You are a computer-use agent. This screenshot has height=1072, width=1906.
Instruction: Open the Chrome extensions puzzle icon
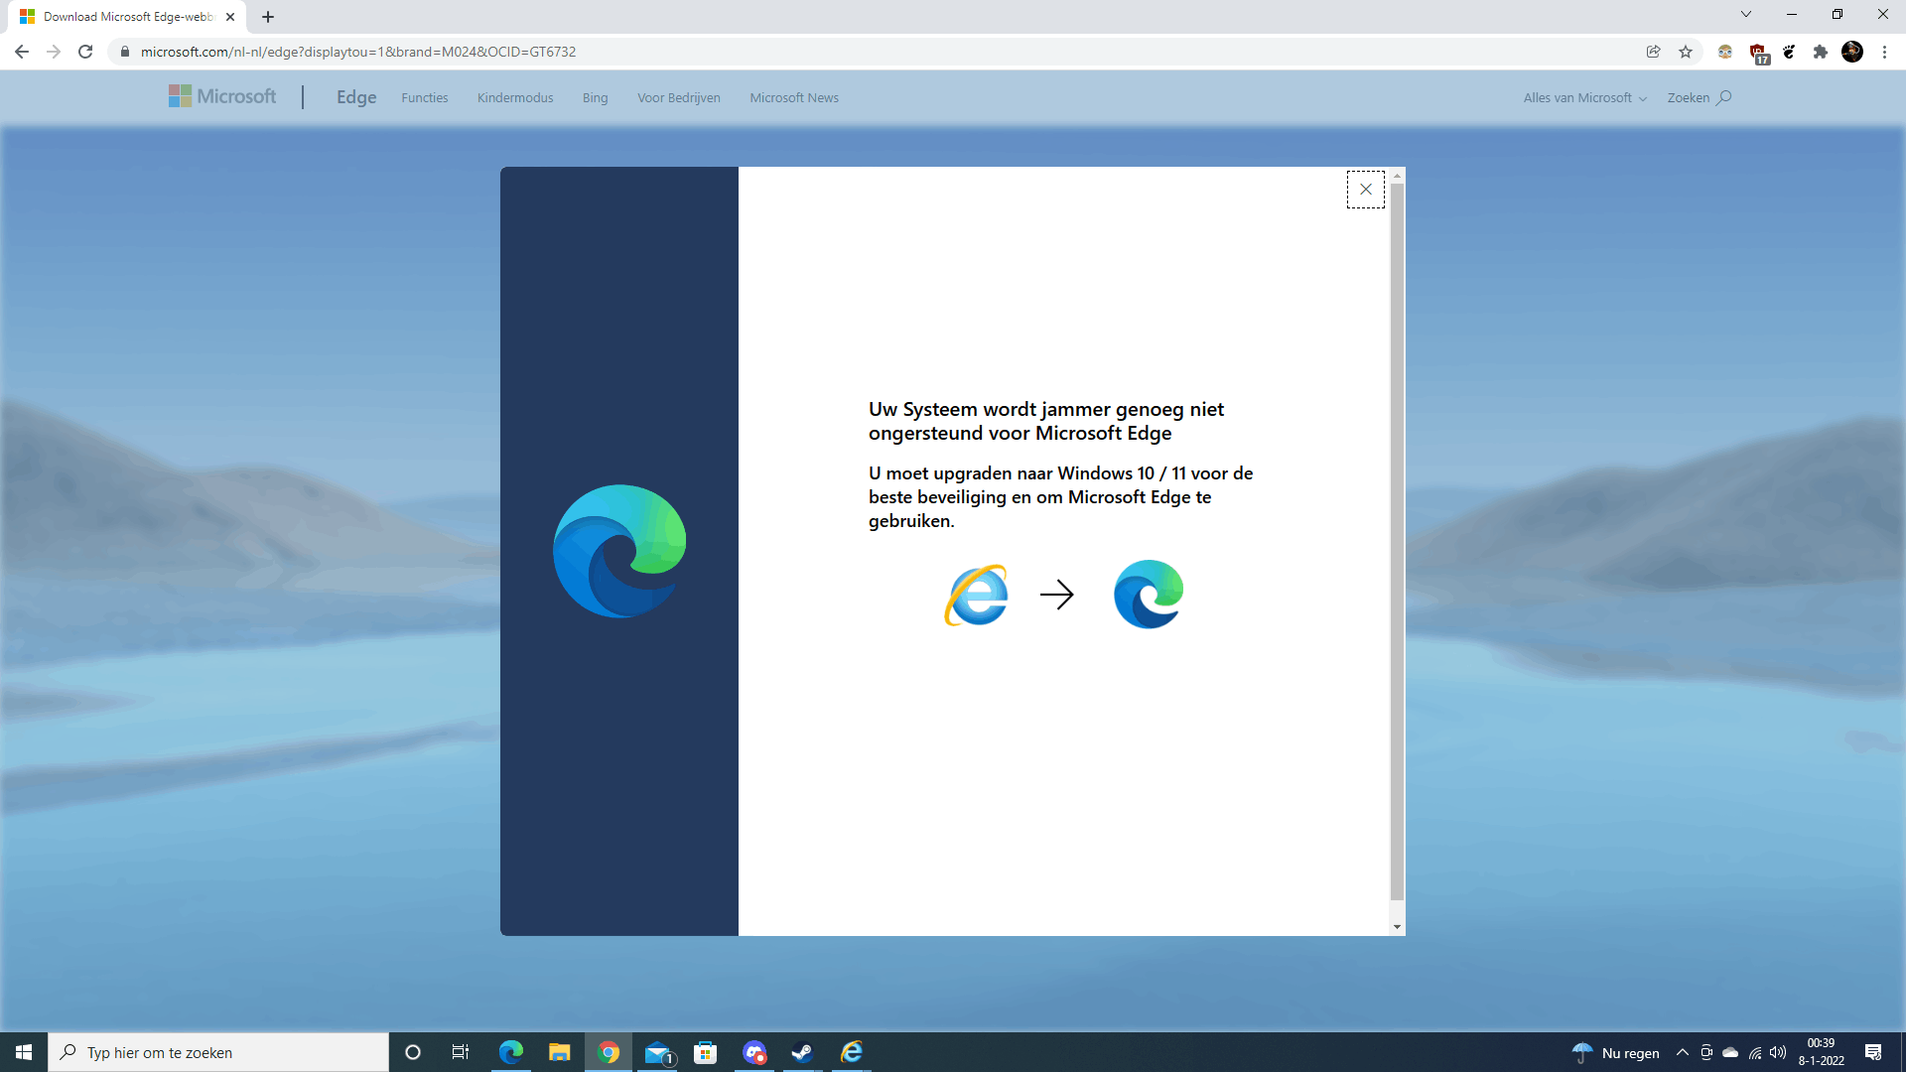pyautogui.click(x=1820, y=52)
